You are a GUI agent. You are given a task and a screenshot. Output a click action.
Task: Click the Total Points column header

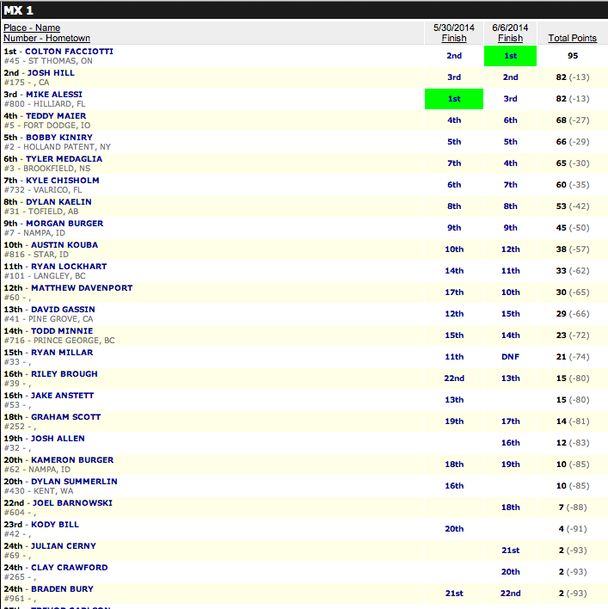pyautogui.click(x=572, y=38)
